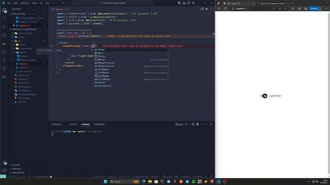Switch to the Comments panel tab
Screen dimensions: 330x185
[99, 124]
